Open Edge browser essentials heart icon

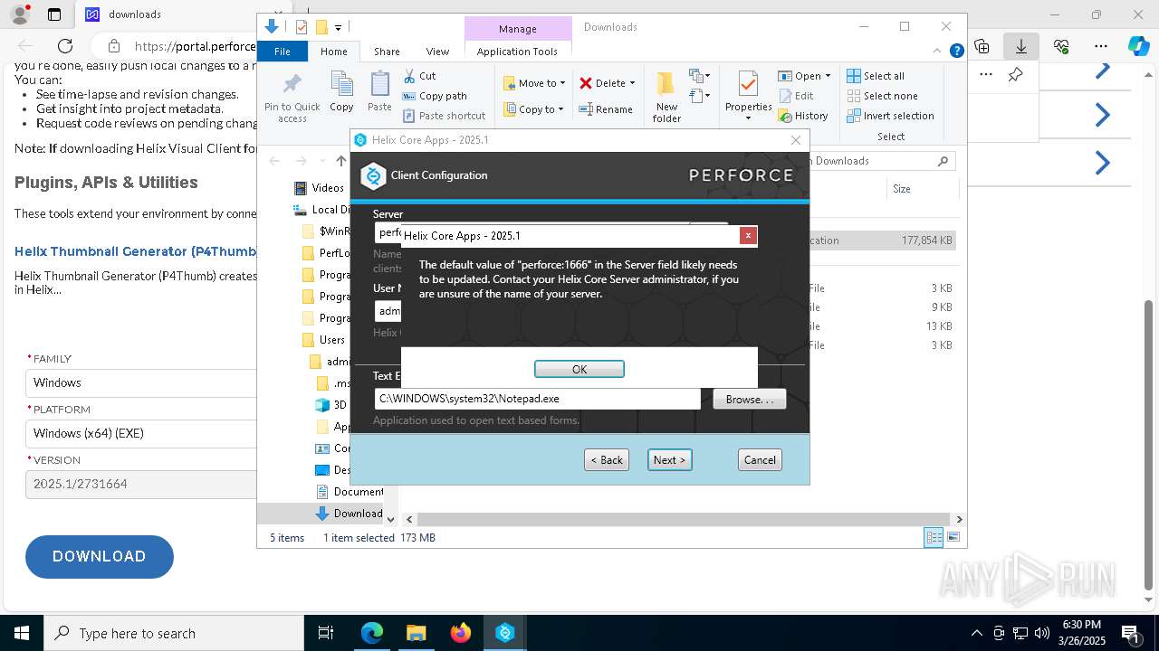point(1061,46)
